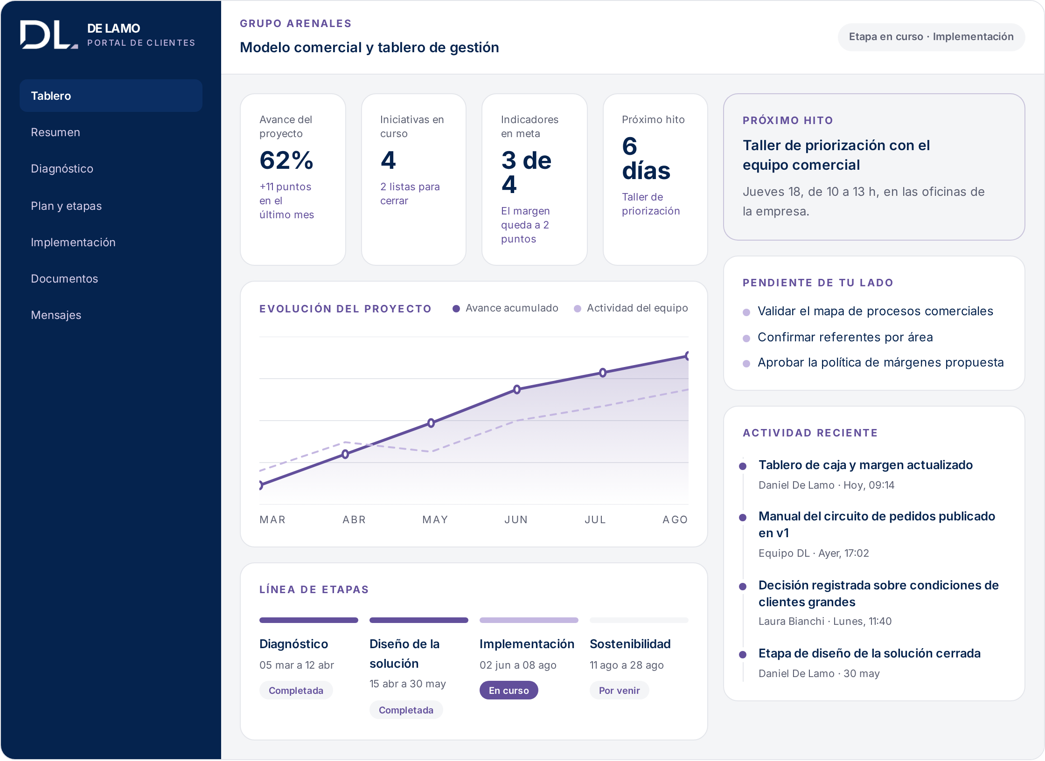
Task: Click the Diagnóstico stage progress bar
Action: pos(309,620)
